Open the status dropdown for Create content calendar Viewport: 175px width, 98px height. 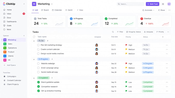(146, 49)
